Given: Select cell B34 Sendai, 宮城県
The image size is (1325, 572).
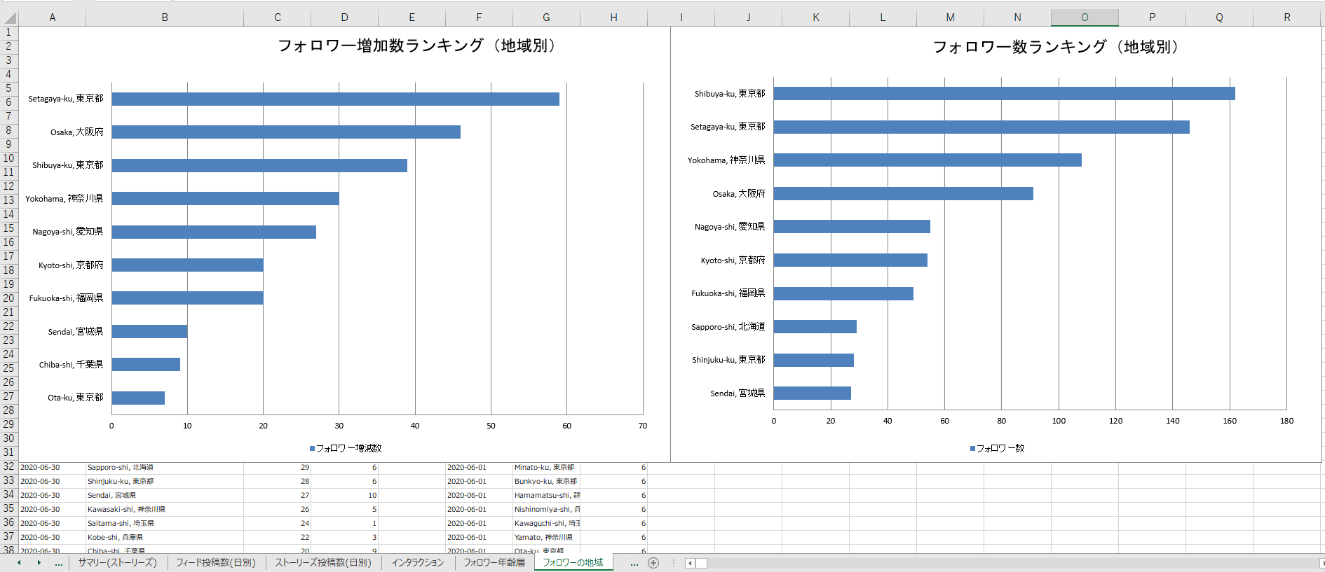Looking at the screenshot, I should point(165,495).
